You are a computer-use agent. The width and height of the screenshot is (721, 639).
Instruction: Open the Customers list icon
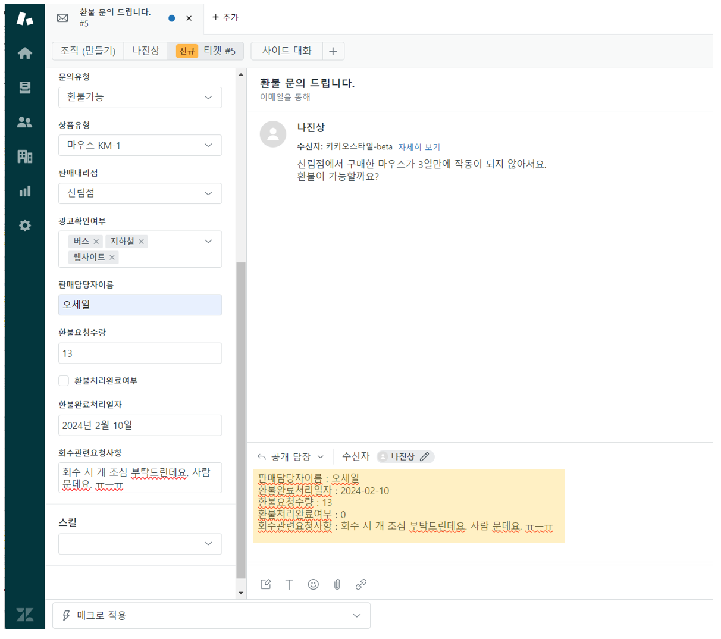click(x=24, y=123)
